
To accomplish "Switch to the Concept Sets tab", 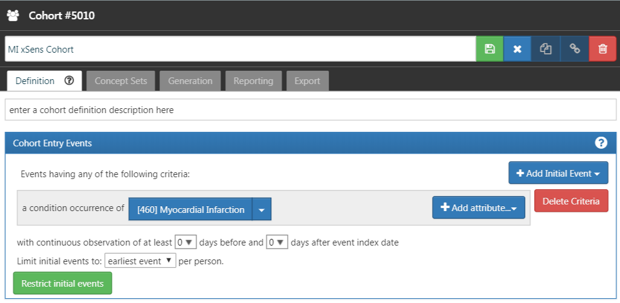I will [x=121, y=80].
